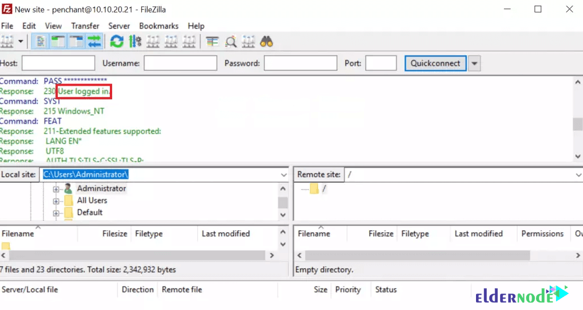Toggle the transfer queue display
Viewport: 583px width, 310px height.
94,42
